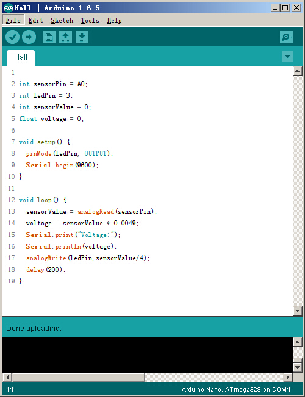The height and width of the screenshot is (397, 305).
Task: Click the horizontal scrollbar thumb
Action: click(x=79, y=377)
